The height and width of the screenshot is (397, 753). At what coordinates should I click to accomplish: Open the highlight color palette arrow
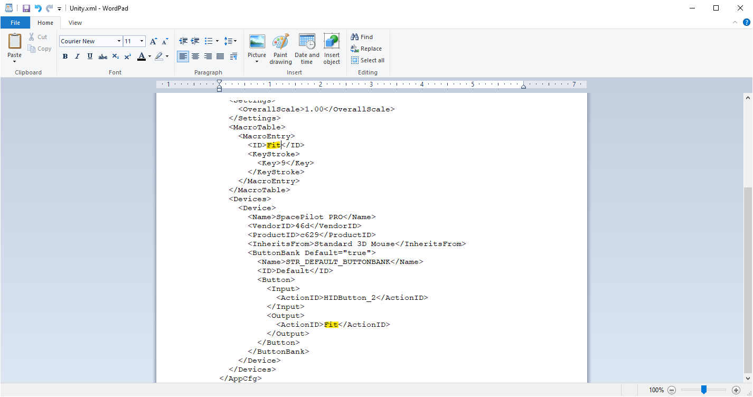coord(167,56)
